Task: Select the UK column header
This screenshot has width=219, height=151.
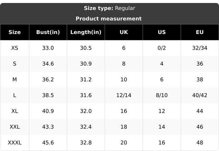Action: (124, 32)
